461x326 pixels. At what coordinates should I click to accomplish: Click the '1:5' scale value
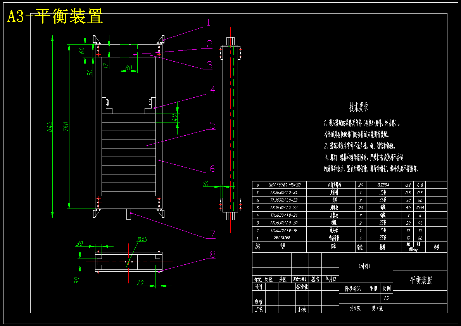[x=386, y=298]
